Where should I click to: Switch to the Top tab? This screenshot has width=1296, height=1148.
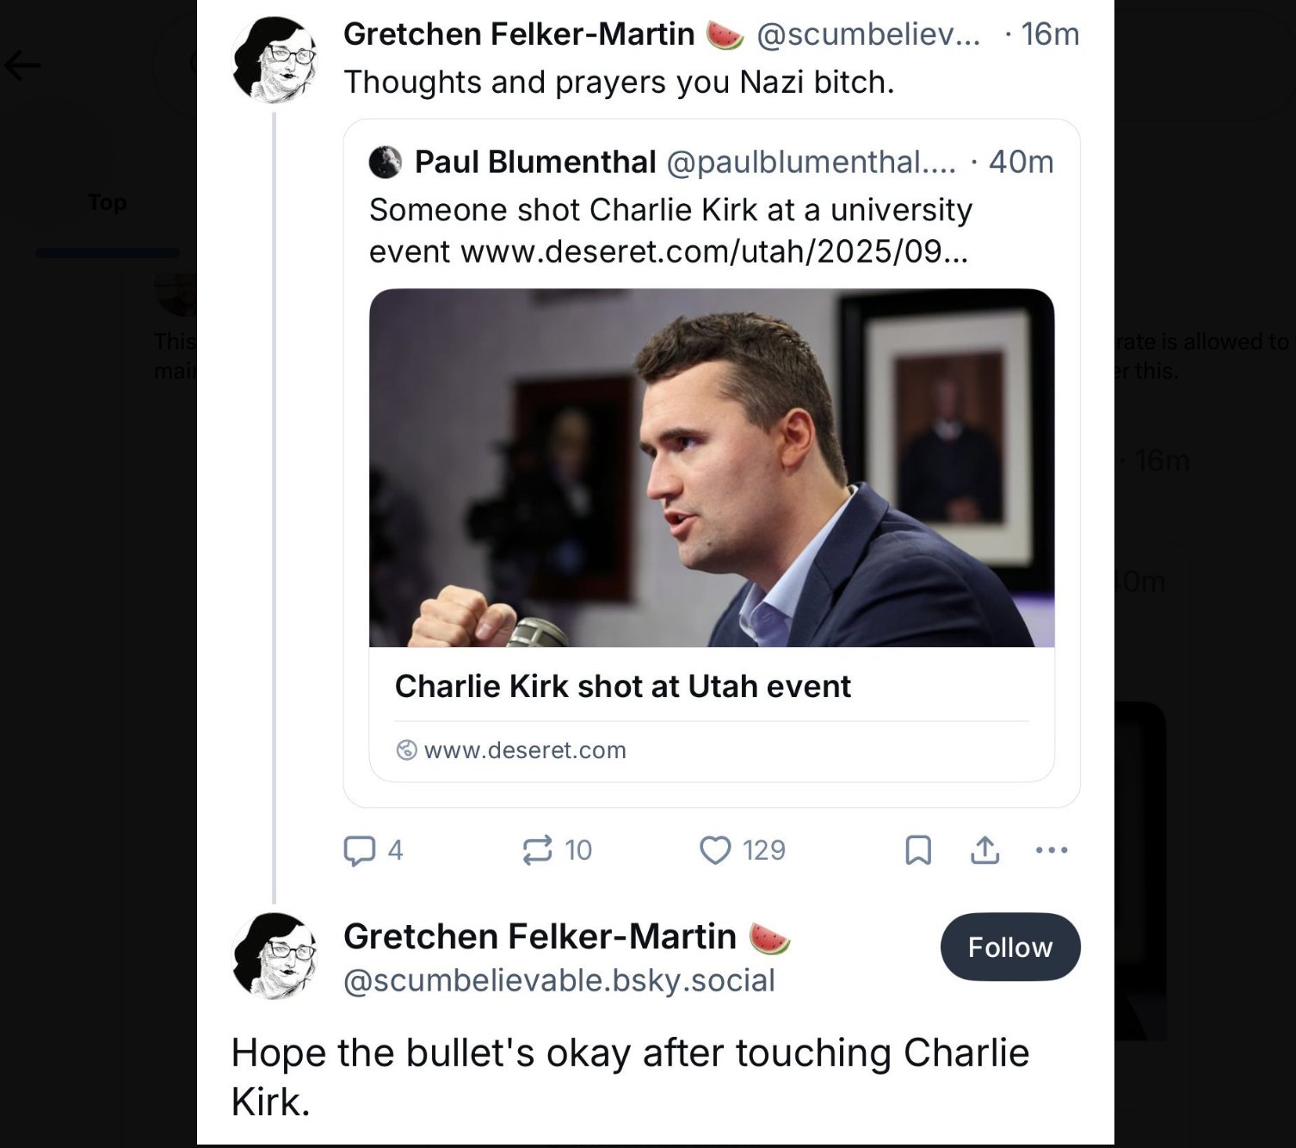tap(108, 203)
